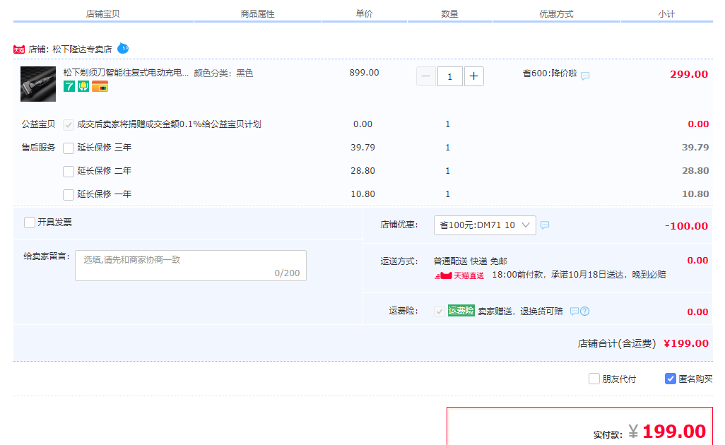Click the 店铺优惠: label
The height and width of the screenshot is (445, 725).
pyautogui.click(x=399, y=225)
